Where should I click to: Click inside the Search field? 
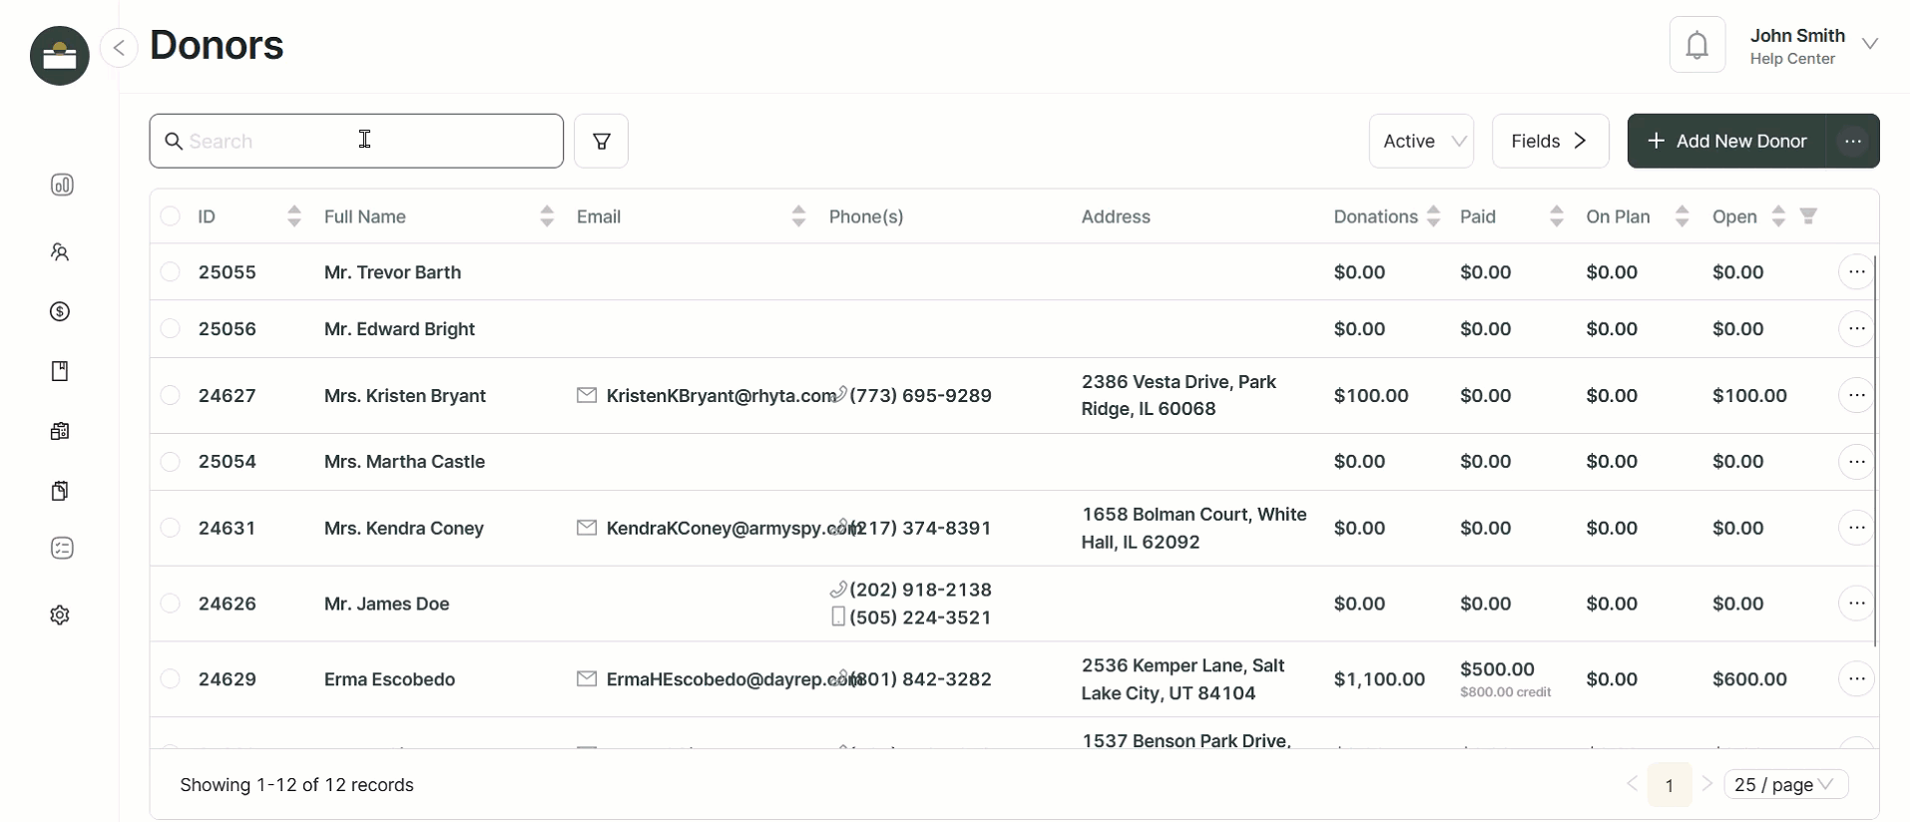[356, 141]
